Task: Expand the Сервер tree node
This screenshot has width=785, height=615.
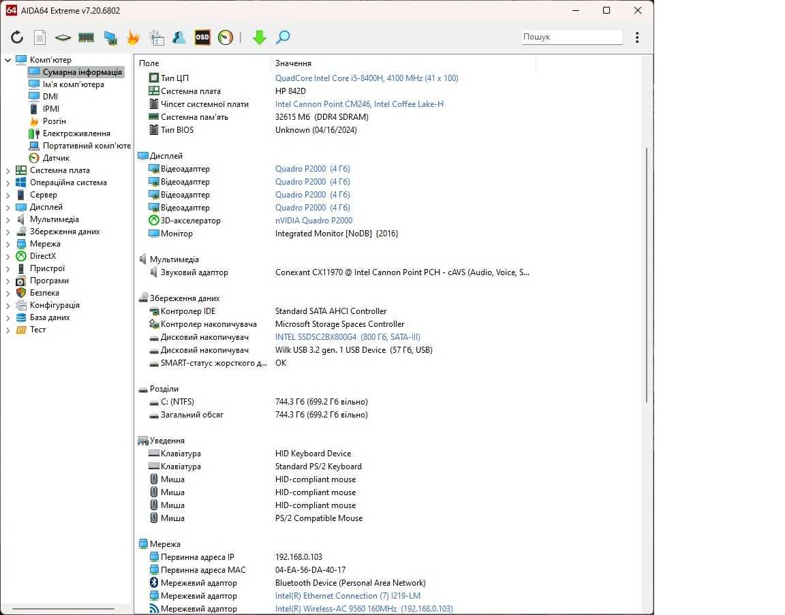Action: [7, 195]
